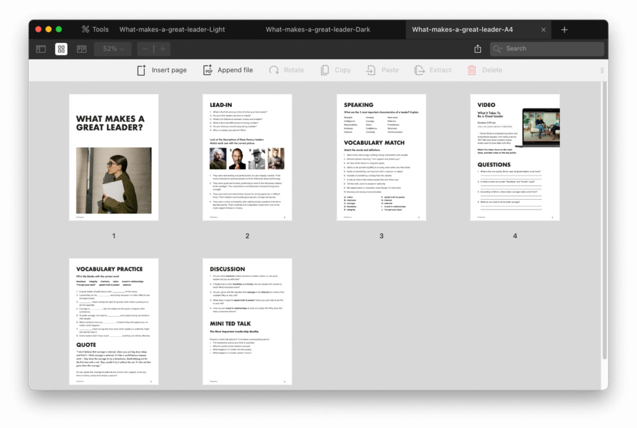Toggle the page thumbnails grid view
637x428 pixels.
tap(61, 49)
